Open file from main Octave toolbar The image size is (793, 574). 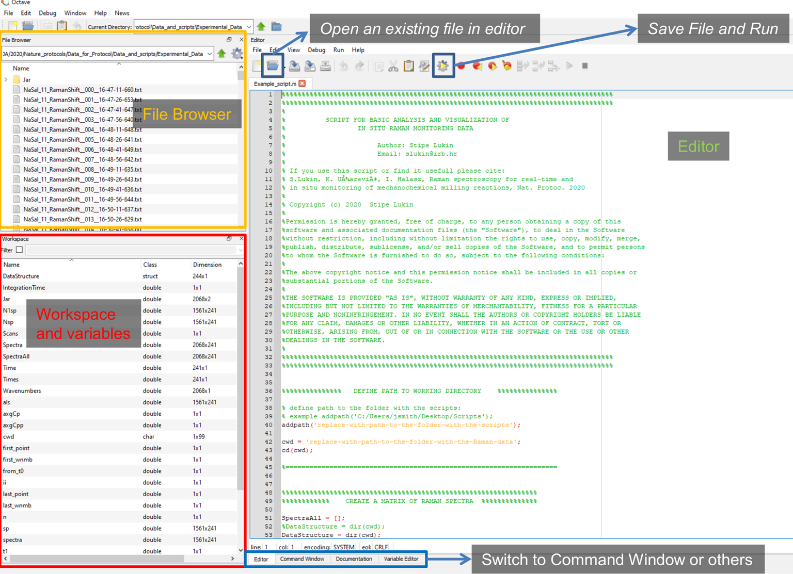[x=28, y=26]
